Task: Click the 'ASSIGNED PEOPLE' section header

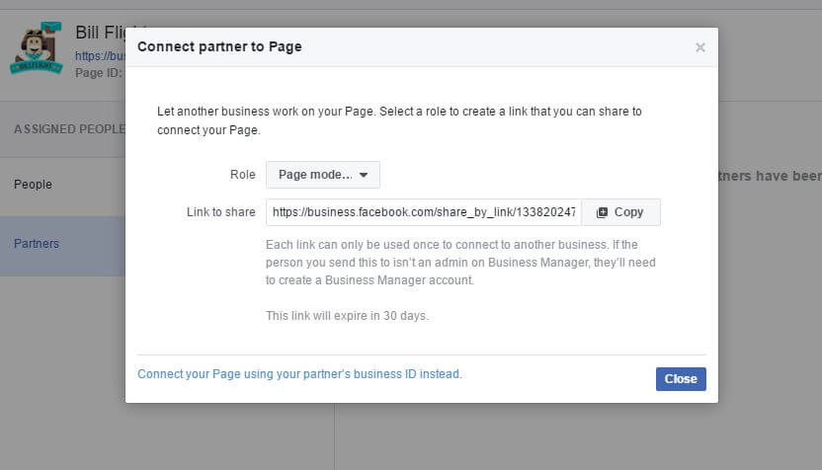Action: point(69,129)
